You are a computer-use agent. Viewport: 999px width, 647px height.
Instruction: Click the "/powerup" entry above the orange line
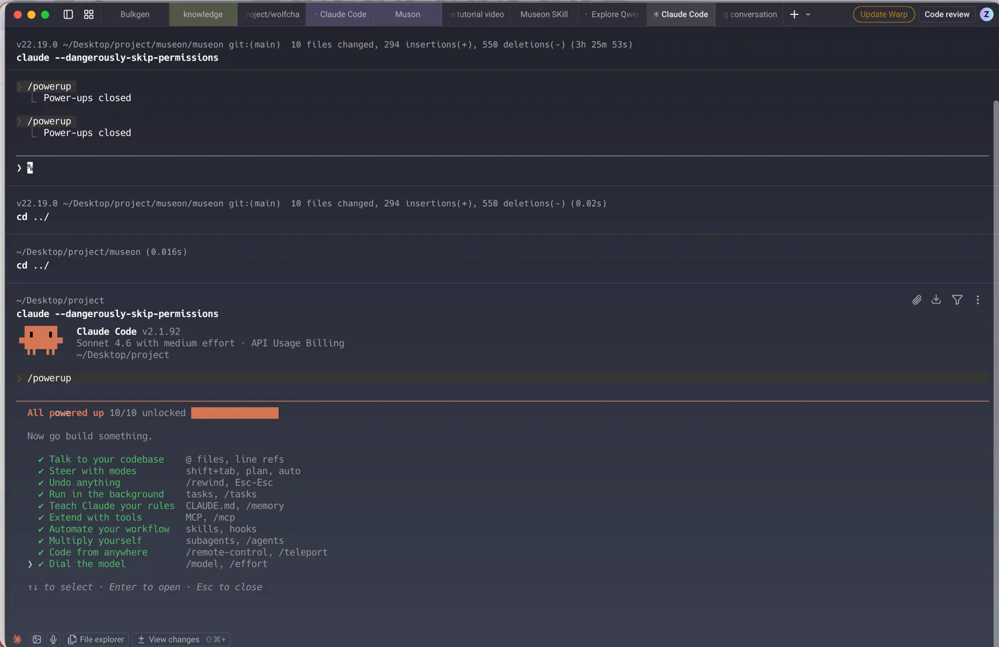point(49,378)
